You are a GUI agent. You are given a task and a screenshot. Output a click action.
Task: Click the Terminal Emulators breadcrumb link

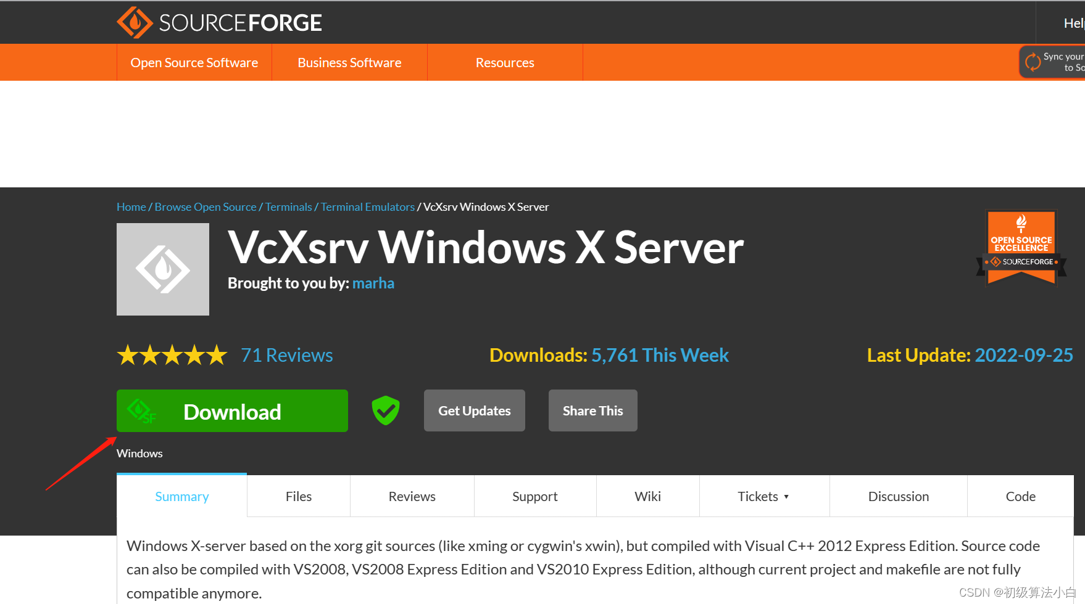pos(367,206)
